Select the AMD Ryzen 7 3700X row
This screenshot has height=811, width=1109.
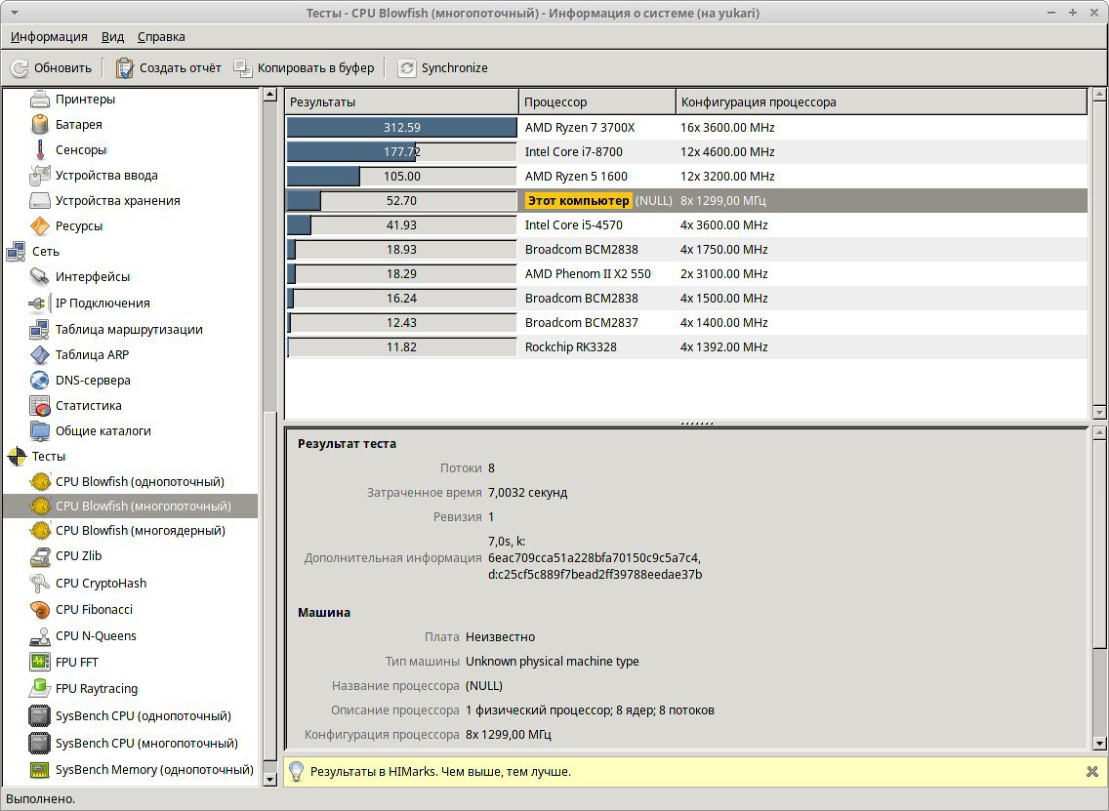point(686,127)
